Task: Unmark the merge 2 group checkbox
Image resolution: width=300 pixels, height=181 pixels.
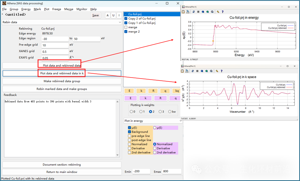Action: coord(126,31)
